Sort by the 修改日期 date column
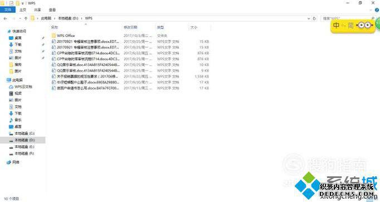This screenshot has height=202, width=380. point(130,27)
